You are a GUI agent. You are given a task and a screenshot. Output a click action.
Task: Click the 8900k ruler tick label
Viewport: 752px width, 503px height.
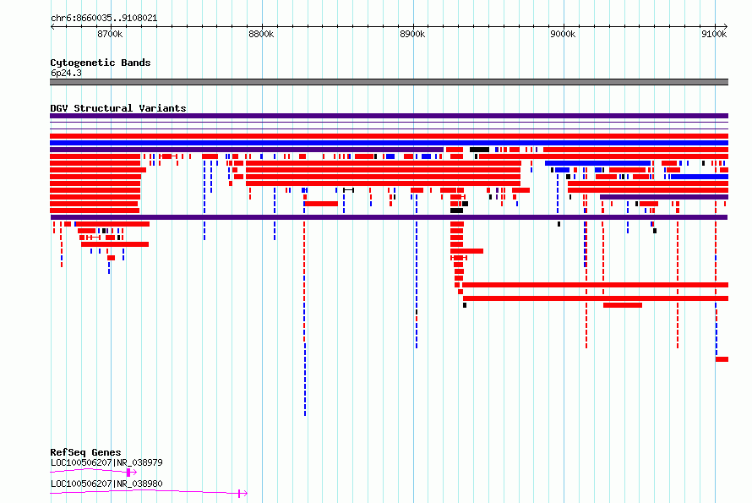point(412,34)
